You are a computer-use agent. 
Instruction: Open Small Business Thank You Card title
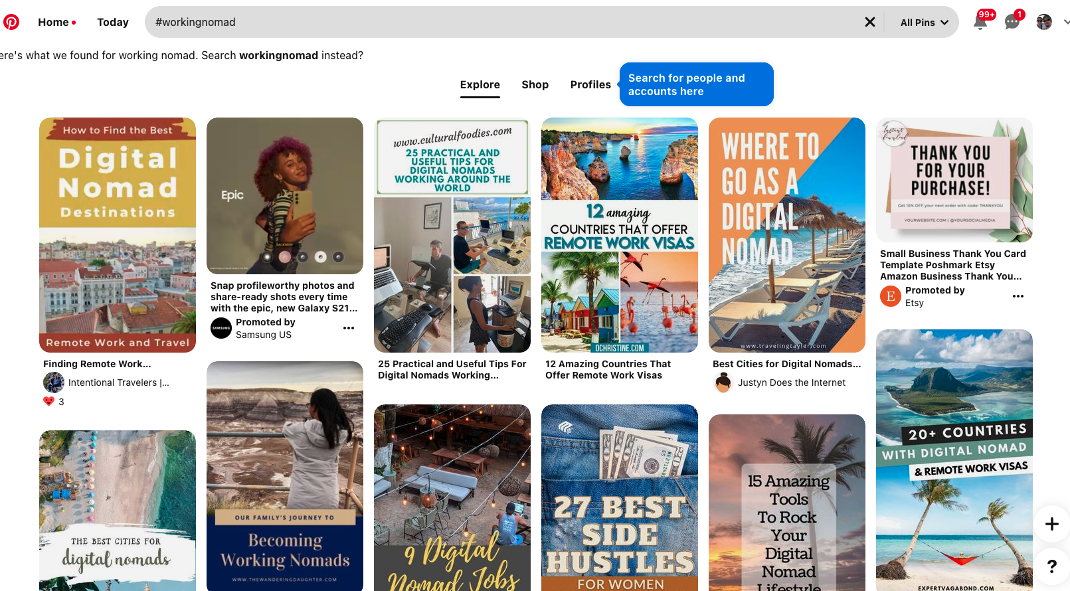point(953,265)
